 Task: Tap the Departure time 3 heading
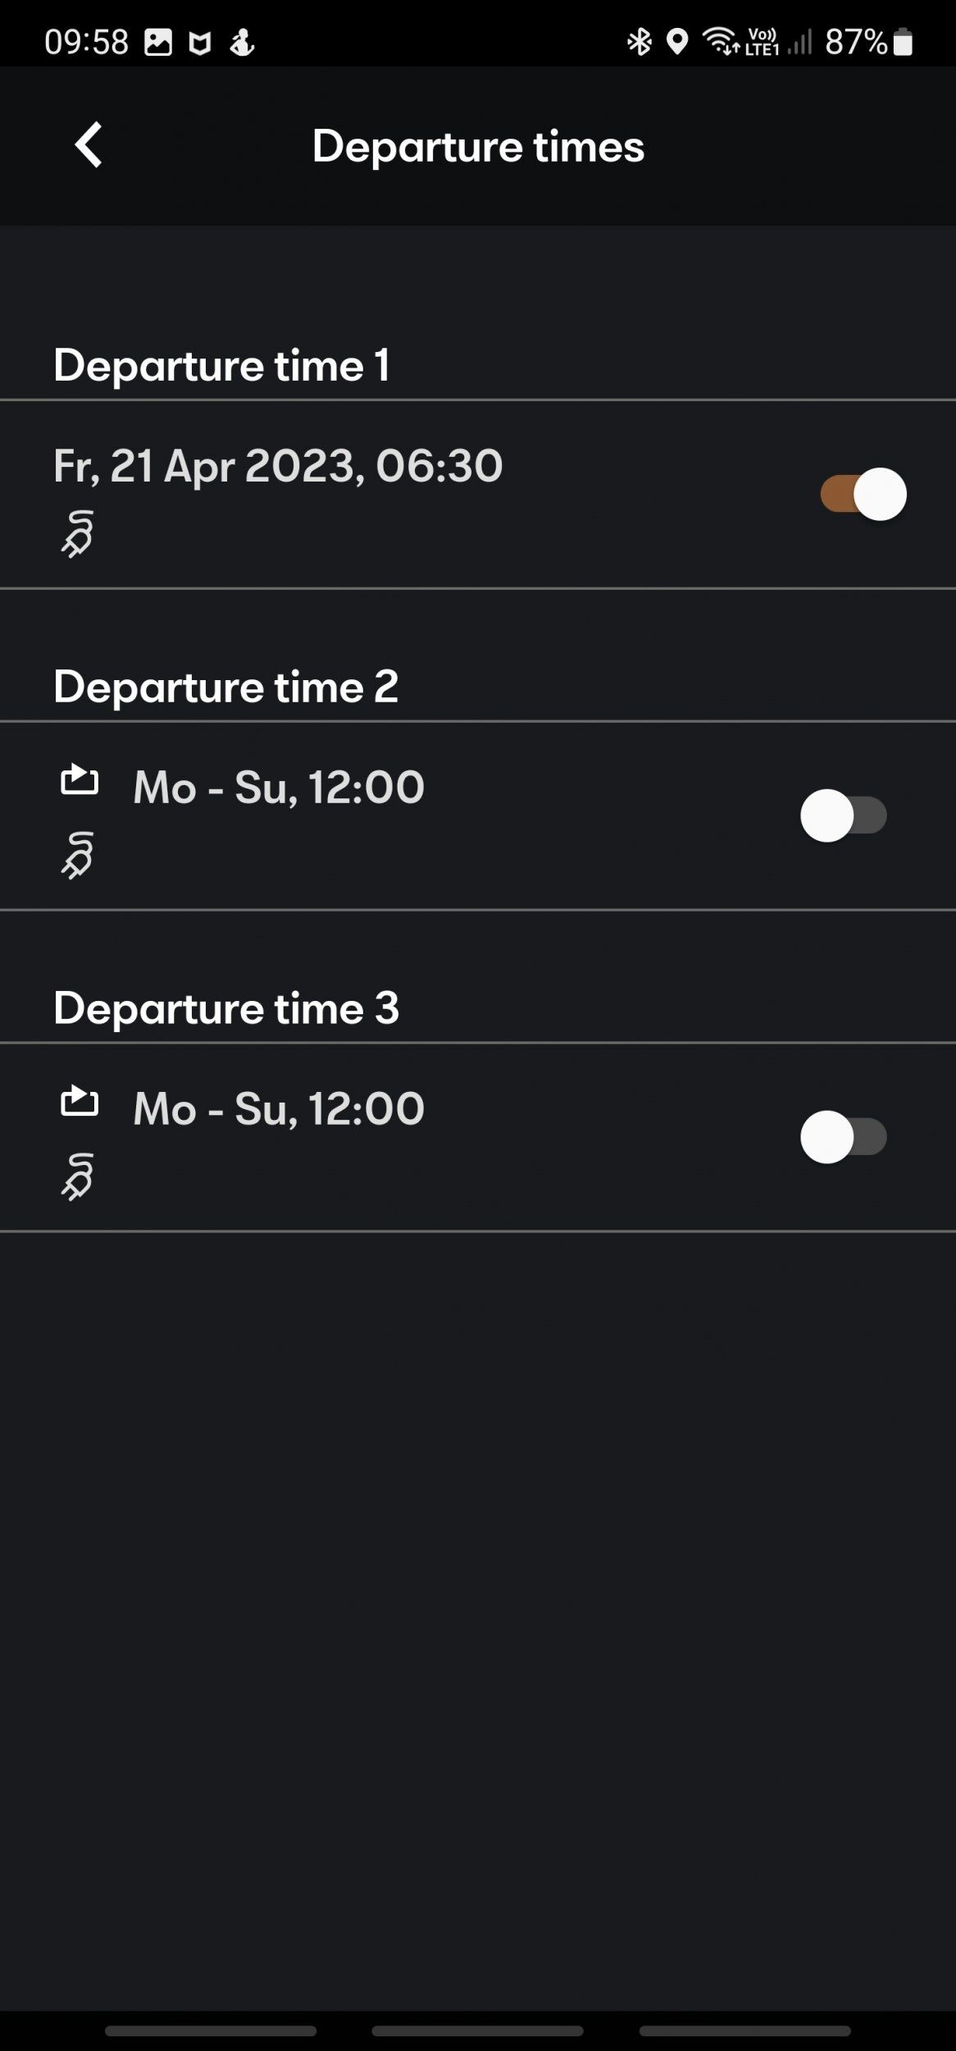click(225, 1008)
